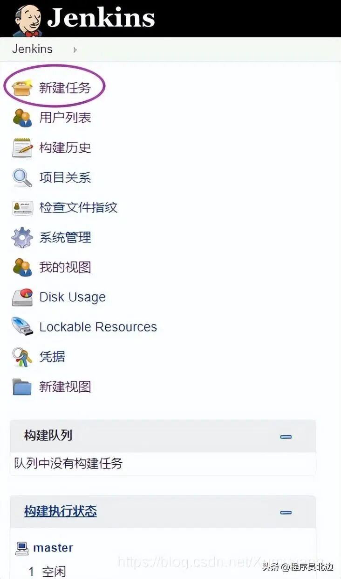Select the Disk Usage menu entry
The width and height of the screenshot is (341, 579).
(x=73, y=297)
